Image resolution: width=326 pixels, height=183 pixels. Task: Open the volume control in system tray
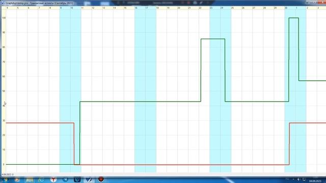298,179
